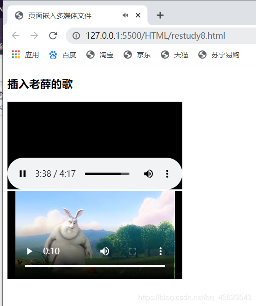Go forward to next page
The image size is (256, 306).
click(x=35, y=35)
